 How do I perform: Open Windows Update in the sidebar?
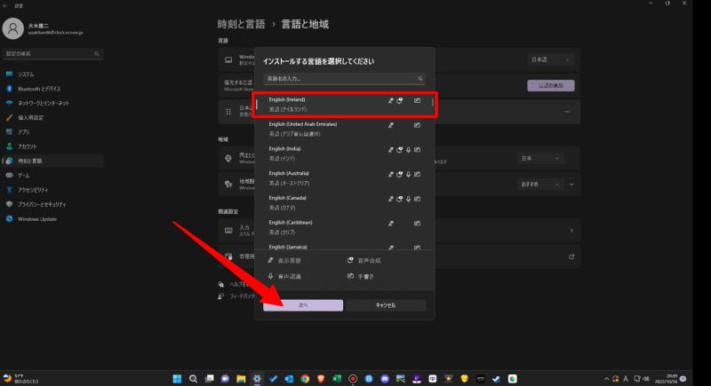37,218
